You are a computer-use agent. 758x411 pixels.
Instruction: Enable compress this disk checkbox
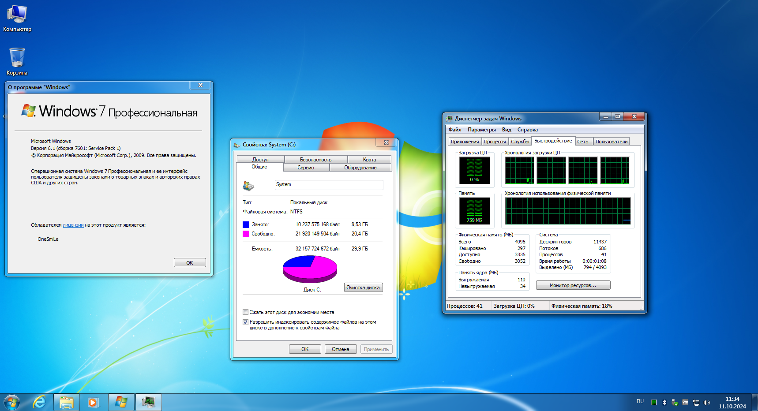(x=245, y=312)
